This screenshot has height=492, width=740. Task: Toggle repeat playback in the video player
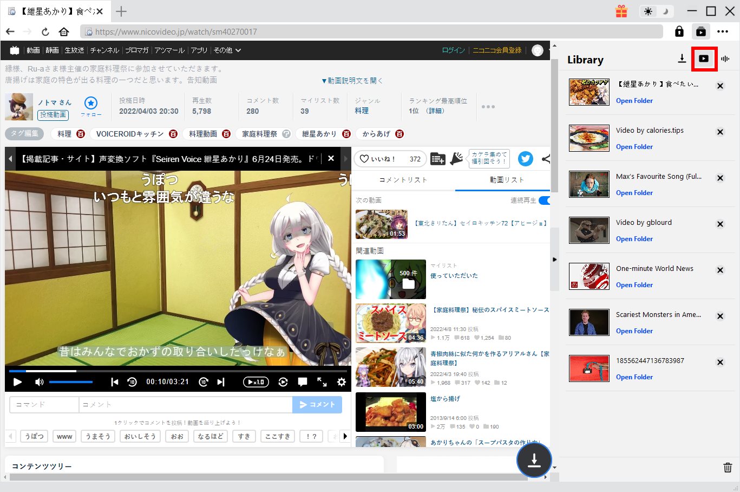click(x=283, y=382)
